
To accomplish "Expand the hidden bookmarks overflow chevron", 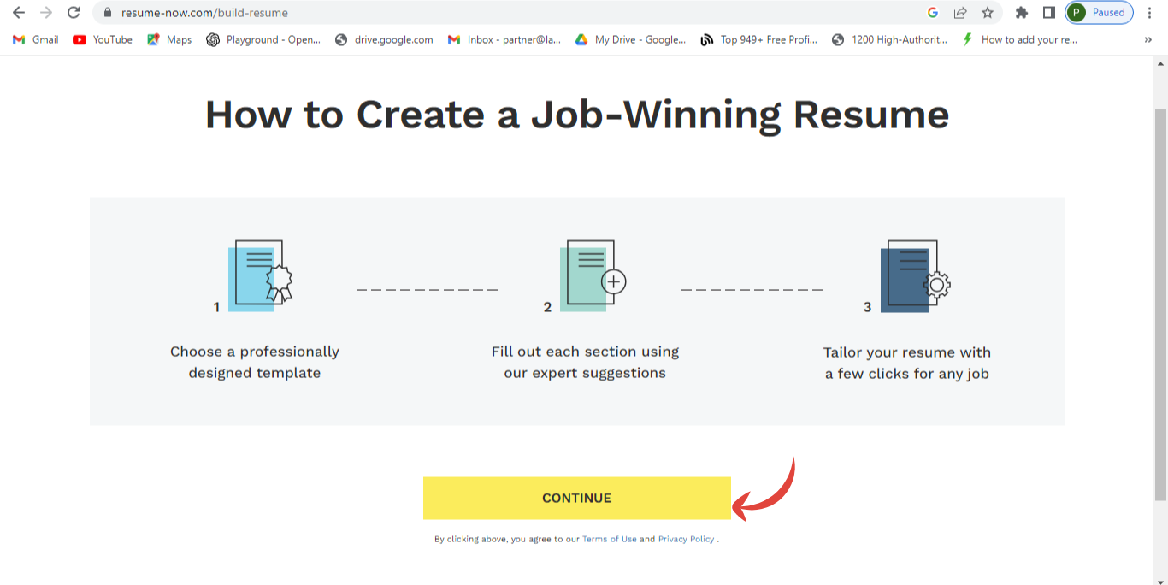I will (1147, 39).
